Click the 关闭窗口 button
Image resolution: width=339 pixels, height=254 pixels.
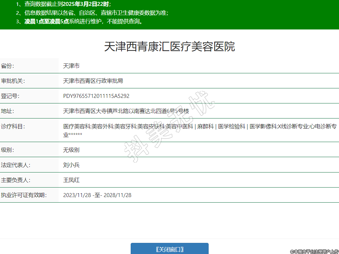[x=169, y=249]
